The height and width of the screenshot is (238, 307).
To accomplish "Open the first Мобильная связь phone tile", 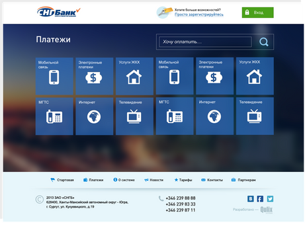I will pyautogui.click(x=54, y=76).
